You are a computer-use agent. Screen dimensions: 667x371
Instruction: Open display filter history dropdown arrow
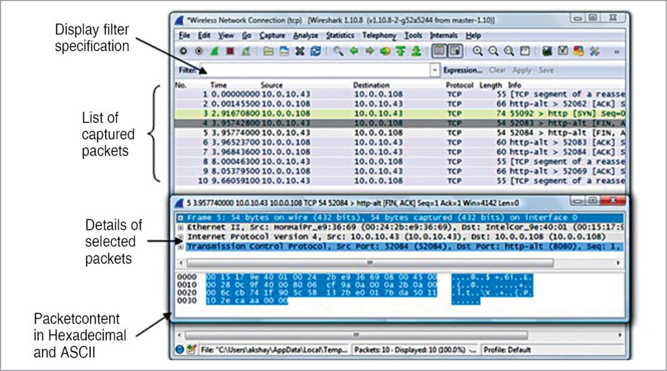tap(435, 71)
